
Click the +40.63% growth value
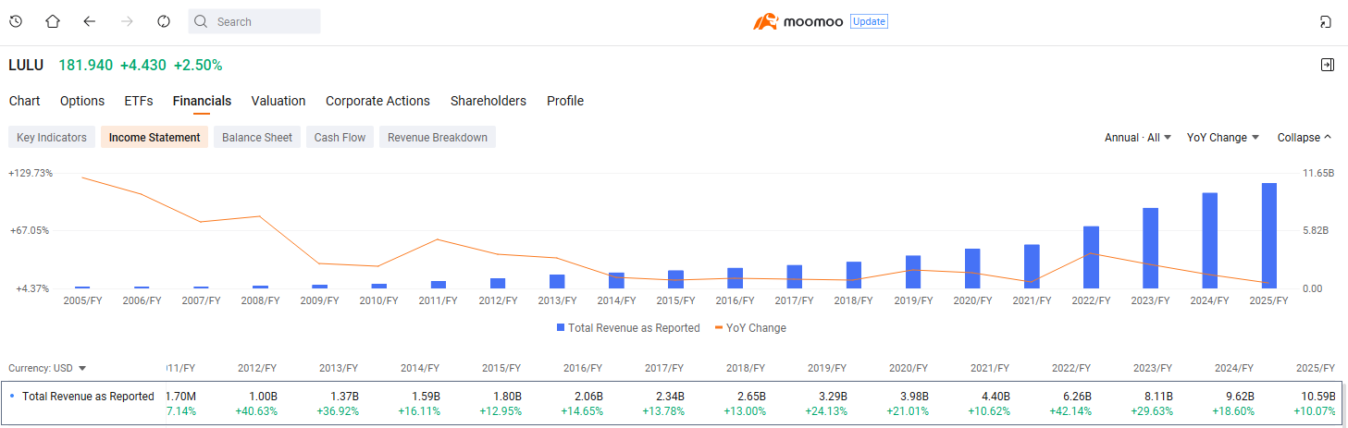[x=256, y=411]
